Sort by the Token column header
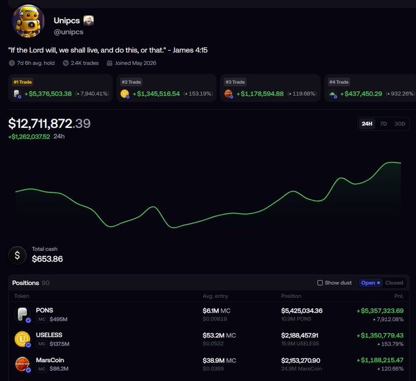 point(21,296)
